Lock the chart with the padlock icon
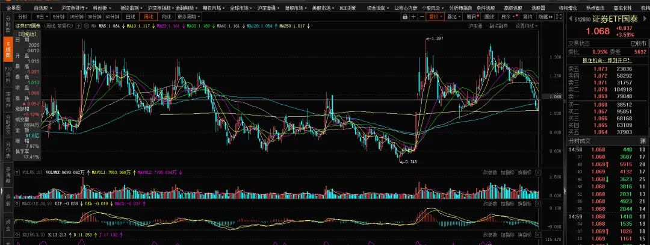 point(405,17)
